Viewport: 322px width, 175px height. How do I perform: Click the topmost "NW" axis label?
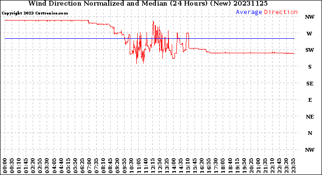click(x=310, y=17)
